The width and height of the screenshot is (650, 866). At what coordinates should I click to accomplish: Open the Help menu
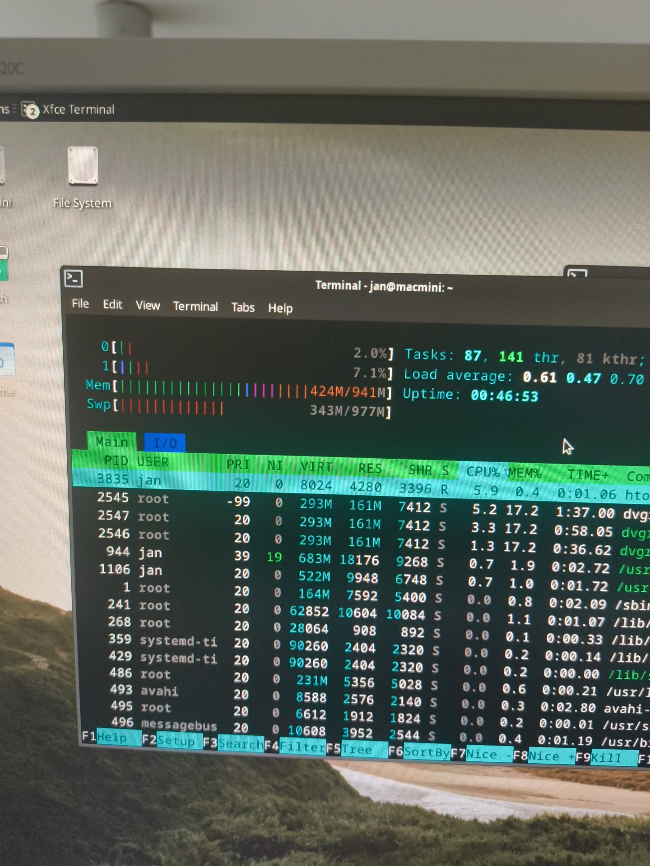280,309
